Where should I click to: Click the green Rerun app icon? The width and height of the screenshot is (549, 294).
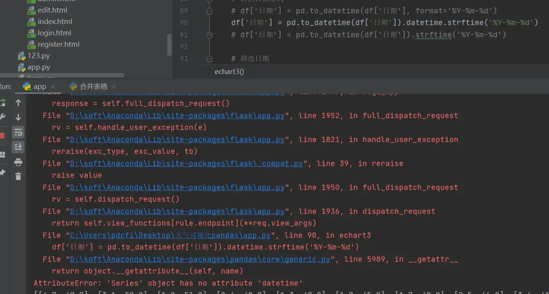(x=3, y=102)
